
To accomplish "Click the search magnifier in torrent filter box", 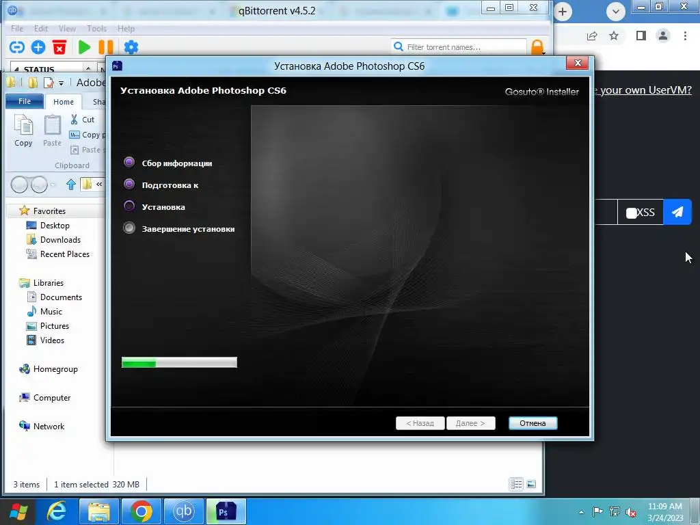I will coord(399,46).
